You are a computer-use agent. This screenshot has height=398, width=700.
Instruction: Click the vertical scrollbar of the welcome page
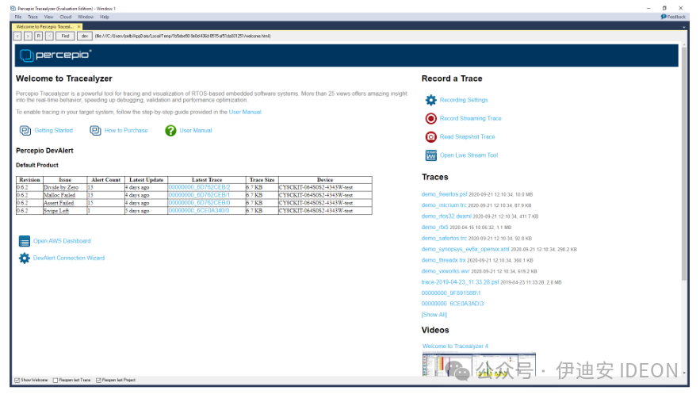[x=684, y=163]
